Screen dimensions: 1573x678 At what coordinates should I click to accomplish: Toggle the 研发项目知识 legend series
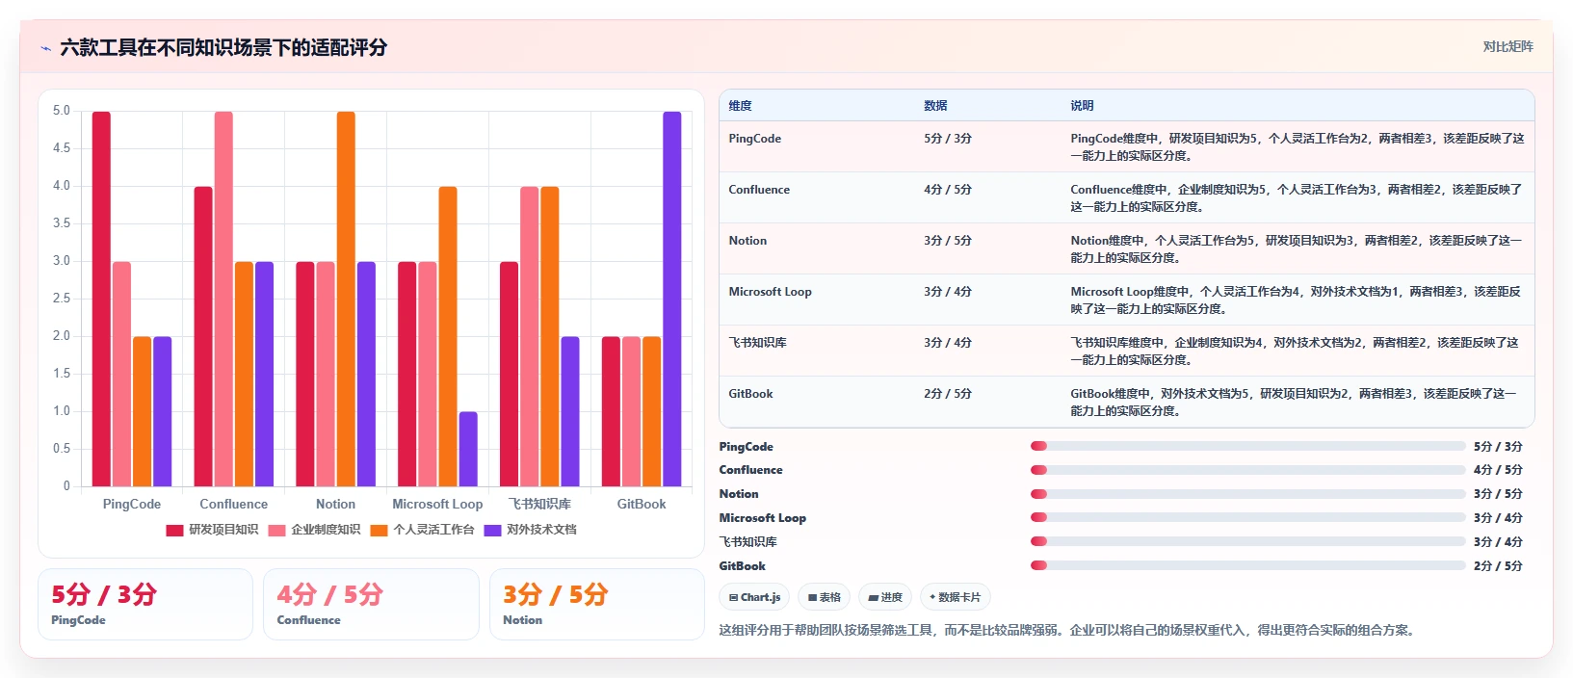click(212, 530)
